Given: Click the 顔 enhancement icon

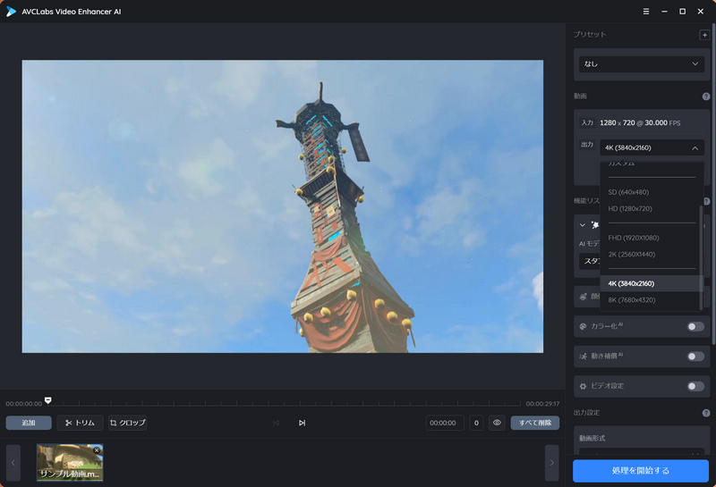Looking at the screenshot, I should (x=584, y=297).
